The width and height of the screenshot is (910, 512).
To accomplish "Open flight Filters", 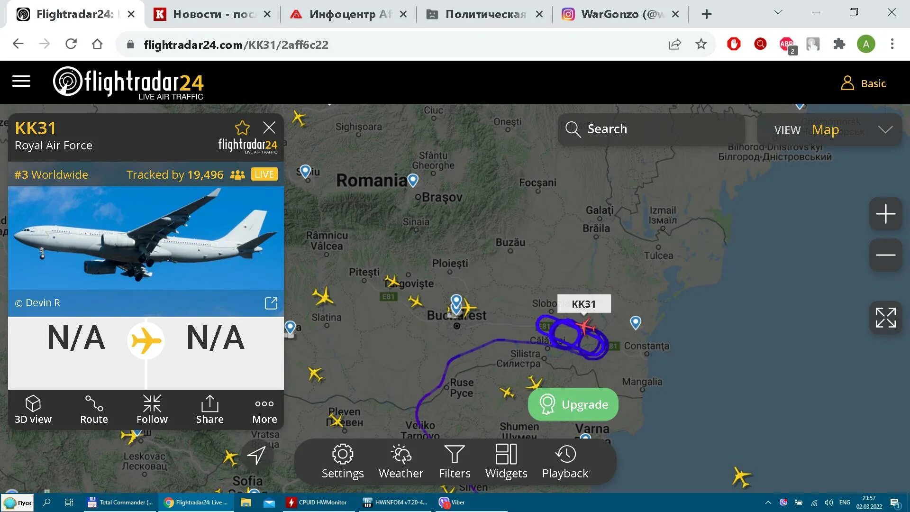I will pyautogui.click(x=454, y=461).
